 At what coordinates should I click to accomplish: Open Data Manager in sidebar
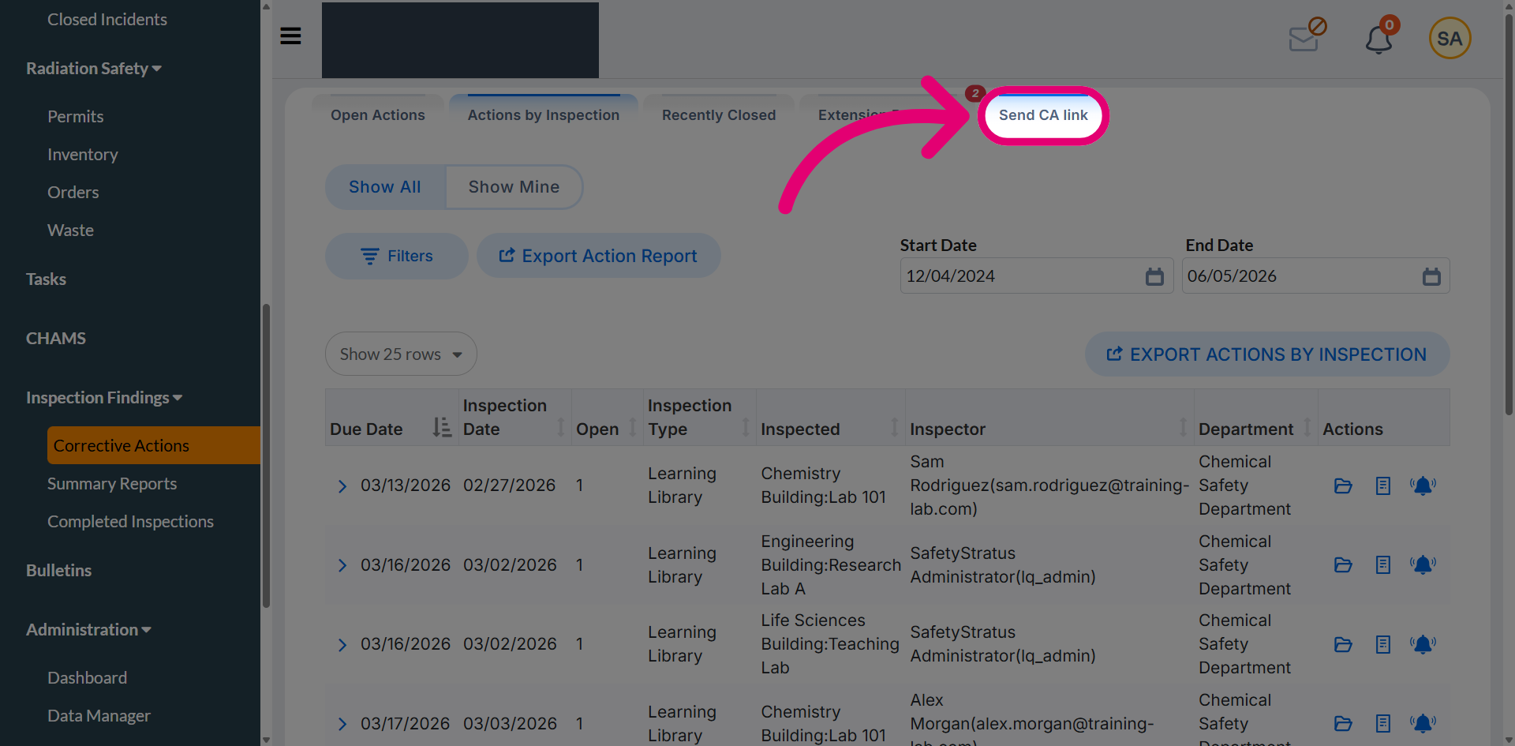pyautogui.click(x=99, y=716)
